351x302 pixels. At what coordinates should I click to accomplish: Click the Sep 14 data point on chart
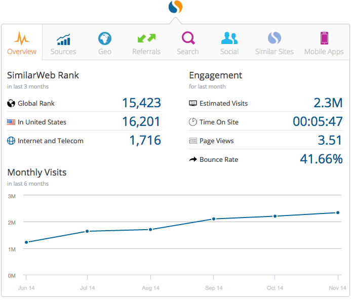point(214,219)
